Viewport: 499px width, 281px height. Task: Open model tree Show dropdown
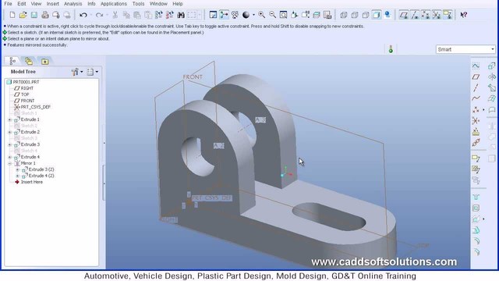(x=92, y=72)
